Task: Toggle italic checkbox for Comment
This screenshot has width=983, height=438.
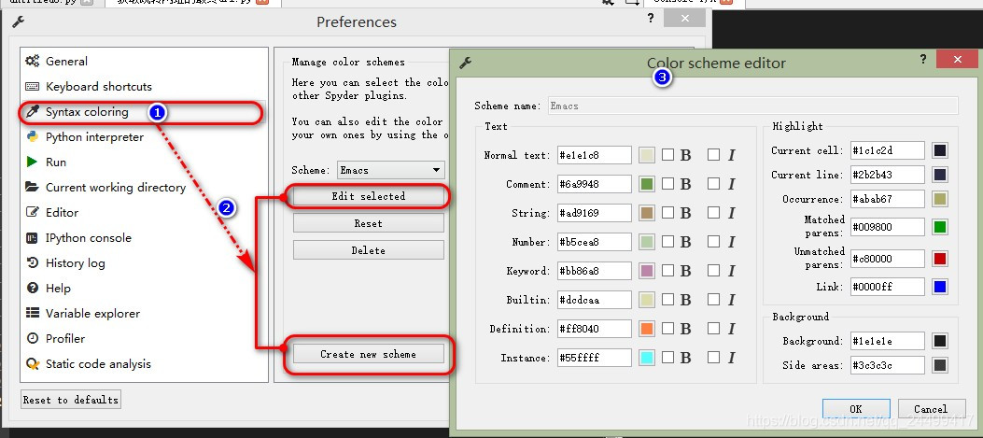Action: 713,183
